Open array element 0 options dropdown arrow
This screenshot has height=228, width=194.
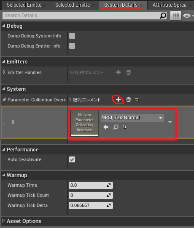click(x=170, y=122)
